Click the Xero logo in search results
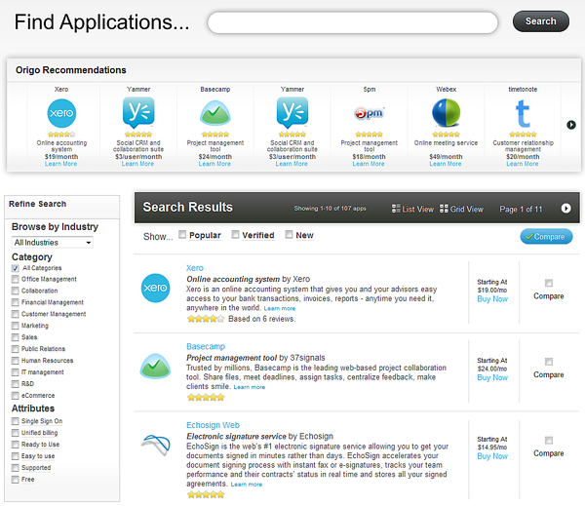Screen dimensions: 585x506 coord(156,288)
